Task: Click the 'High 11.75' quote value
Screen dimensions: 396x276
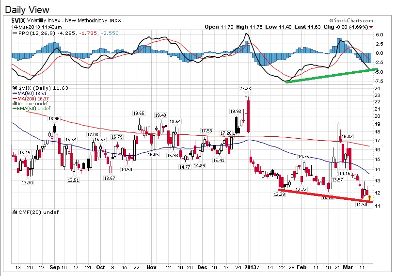Action: pos(249,27)
